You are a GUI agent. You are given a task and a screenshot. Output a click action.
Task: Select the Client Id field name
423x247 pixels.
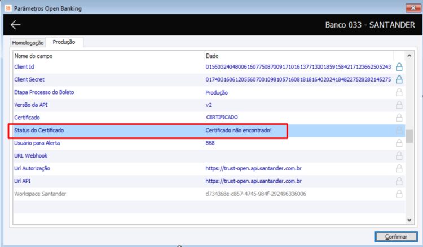pos(24,67)
